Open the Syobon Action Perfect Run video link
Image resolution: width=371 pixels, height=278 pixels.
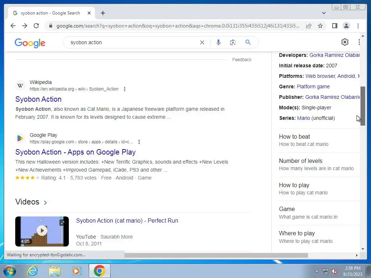[127, 220]
